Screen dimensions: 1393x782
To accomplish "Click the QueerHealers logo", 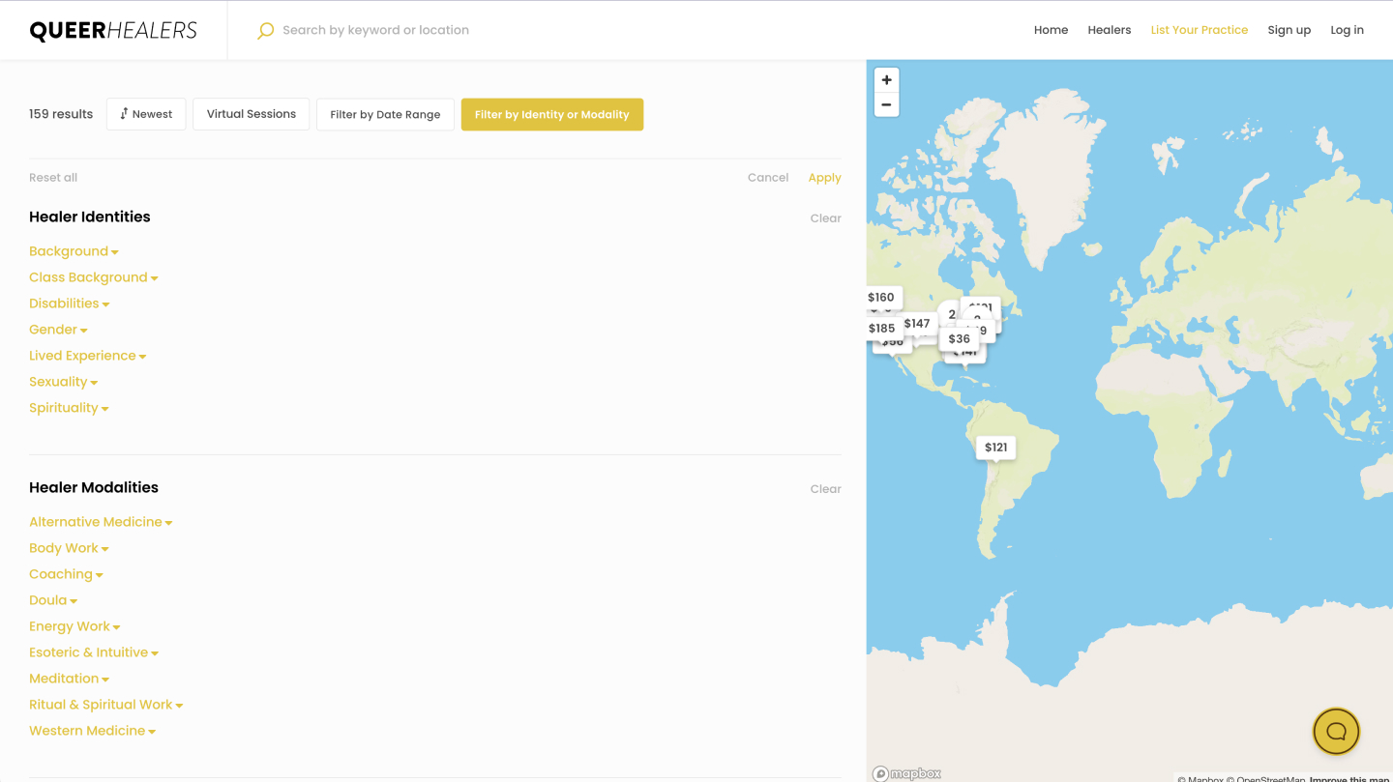I will coord(113,30).
